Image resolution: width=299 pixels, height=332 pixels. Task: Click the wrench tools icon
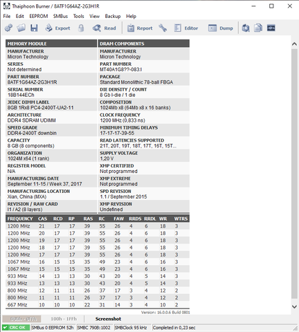click(163, 28)
